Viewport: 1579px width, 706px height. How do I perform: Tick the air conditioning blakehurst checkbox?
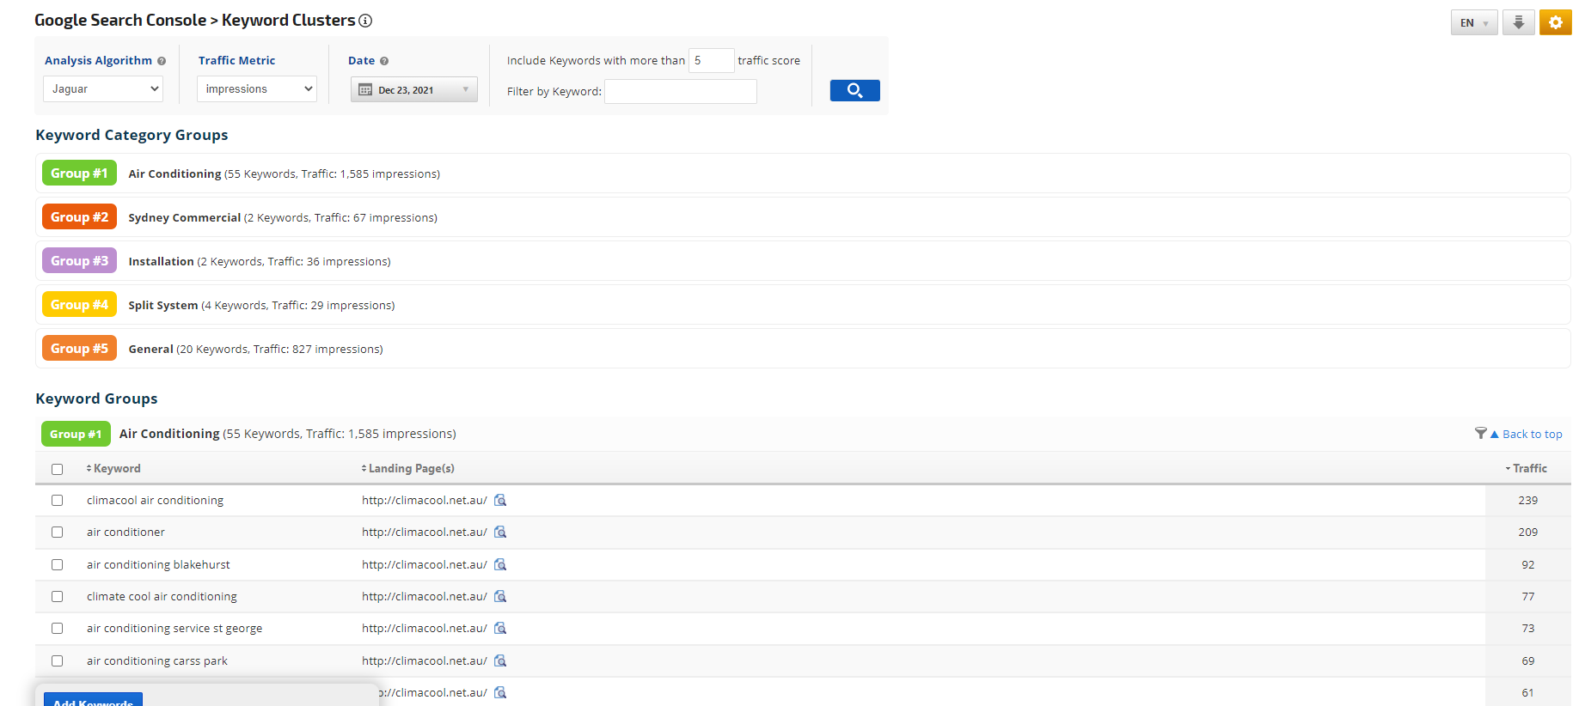tap(58, 564)
